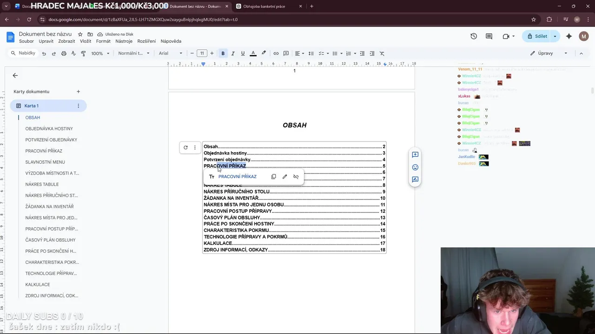The image size is (595, 334).
Task: Add emoji reaction margin button
Action: 415,167
